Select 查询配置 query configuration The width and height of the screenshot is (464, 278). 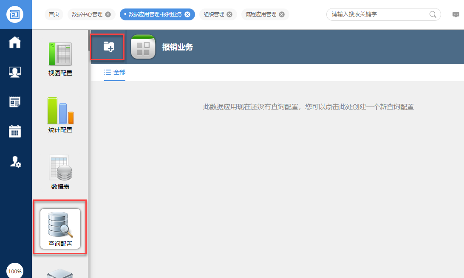click(60, 228)
